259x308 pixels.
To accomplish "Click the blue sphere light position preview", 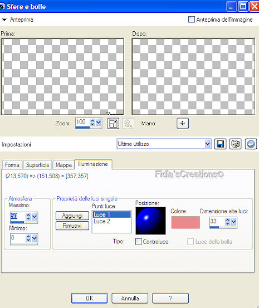I will click(x=150, y=221).
